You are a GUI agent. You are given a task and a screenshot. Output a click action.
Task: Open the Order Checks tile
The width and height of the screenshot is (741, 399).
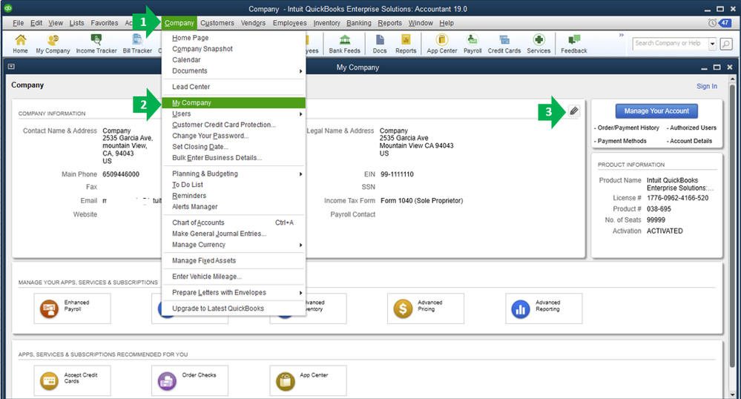190,380
